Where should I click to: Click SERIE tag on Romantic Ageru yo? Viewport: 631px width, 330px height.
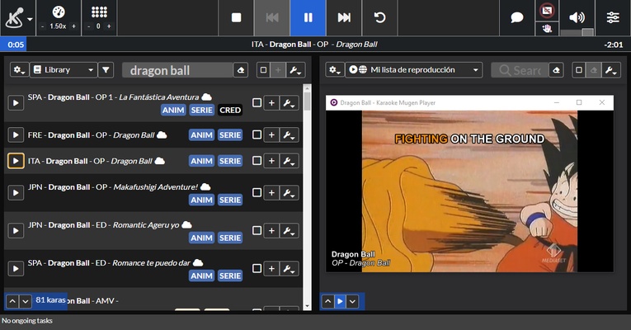coord(230,238)
